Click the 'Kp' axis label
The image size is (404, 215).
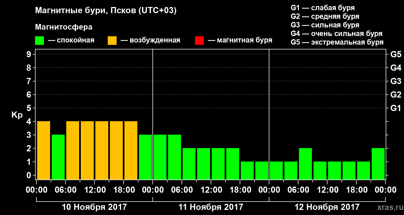coord(17,115)
